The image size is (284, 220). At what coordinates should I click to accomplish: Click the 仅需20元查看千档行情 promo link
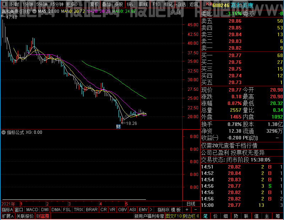point(229,145)
